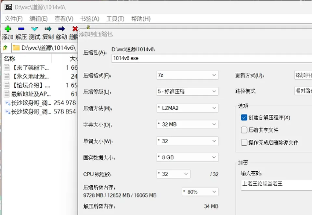Image resolution: width=312 pixels, height=215 pixels.
Task: Click the Copy arrow icon in toolbar
Action: click(48, 29)
